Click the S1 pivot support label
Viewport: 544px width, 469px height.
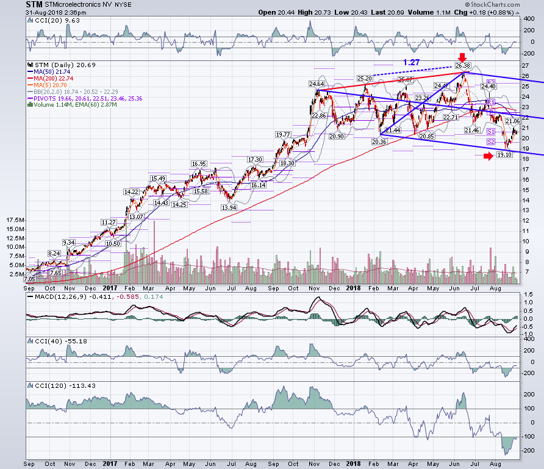(x=490, y=132)
